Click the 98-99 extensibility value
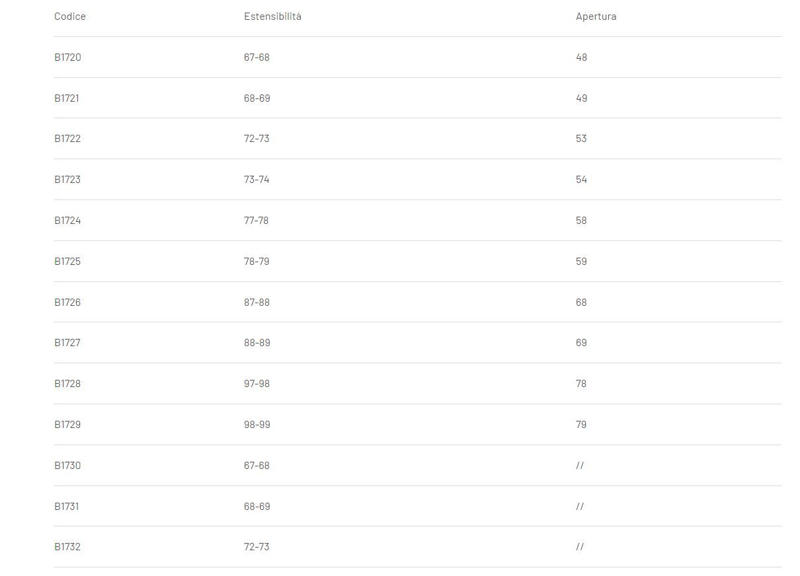Screen dimensions: 800x576 pos(257,425)
